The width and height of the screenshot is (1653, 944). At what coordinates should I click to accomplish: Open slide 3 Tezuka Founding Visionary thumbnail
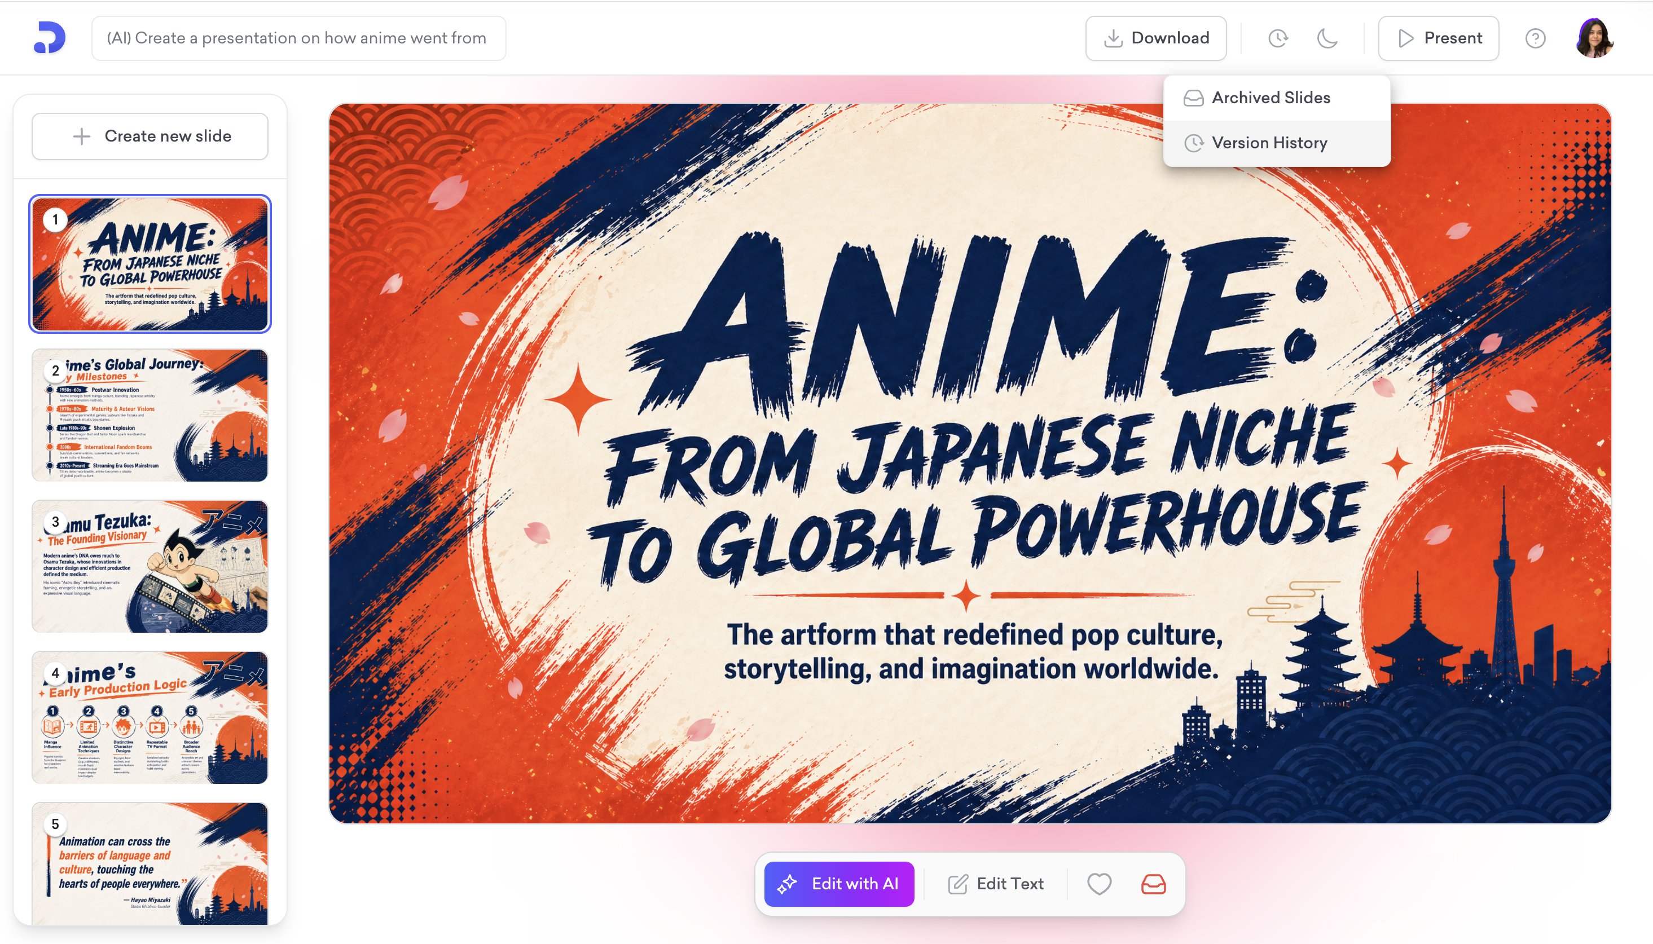[150, 566]
